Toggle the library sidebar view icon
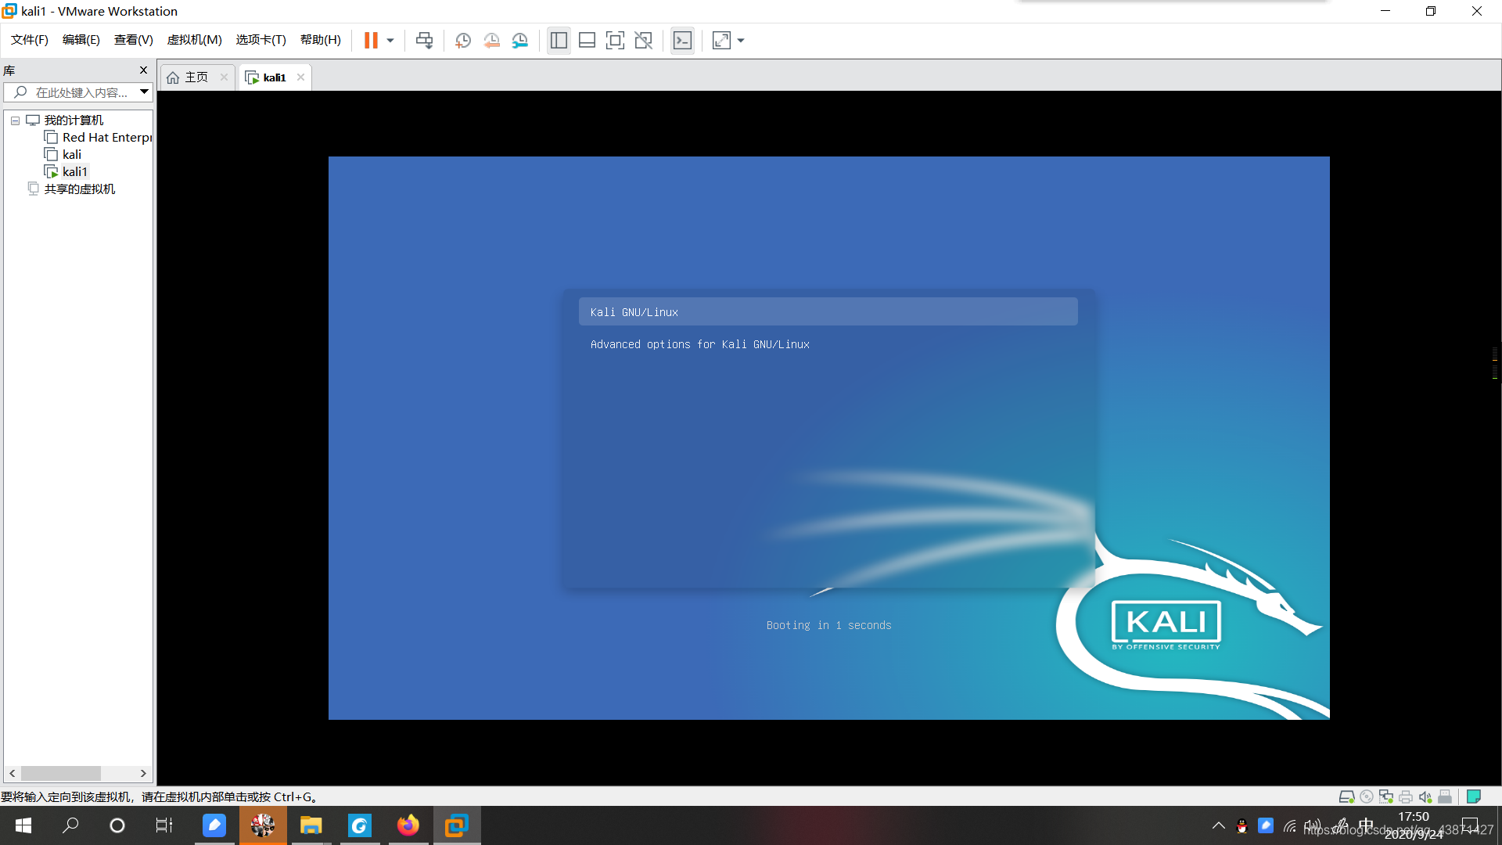 [559, 41]
